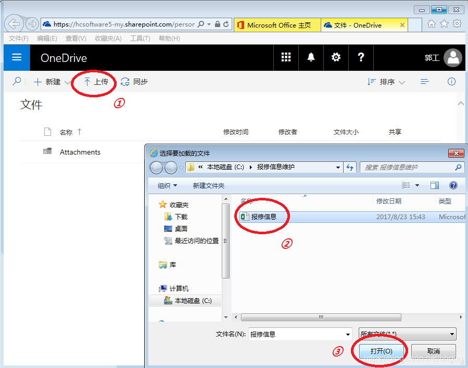Expand the path address dropdown arrow
The width and height of the screenshot is (468, 368).
(x=338, y=168)
